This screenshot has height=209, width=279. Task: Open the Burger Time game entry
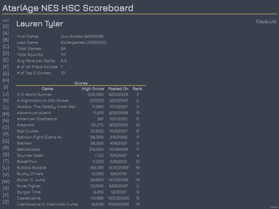[29, 192]
